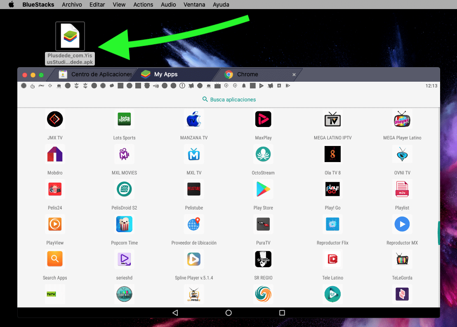Open Pelis24
Viewport: 457px width, 327px height.
(55, 189)
